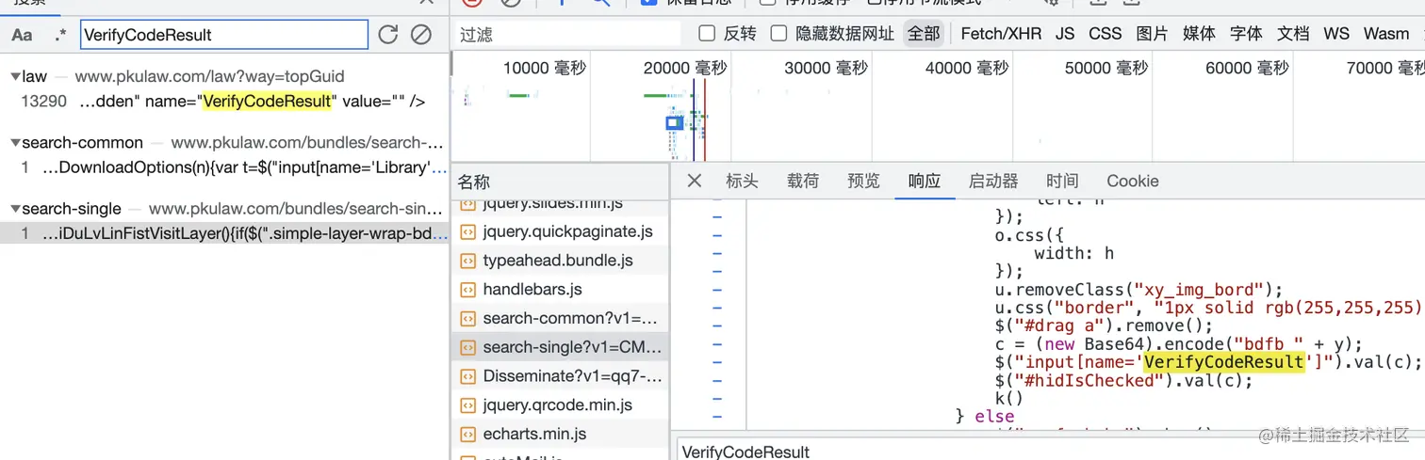The height and width of the screenshot is (460, 1425).
Task: Filter requests by 媒体 media
Action: click(1199, 34)
